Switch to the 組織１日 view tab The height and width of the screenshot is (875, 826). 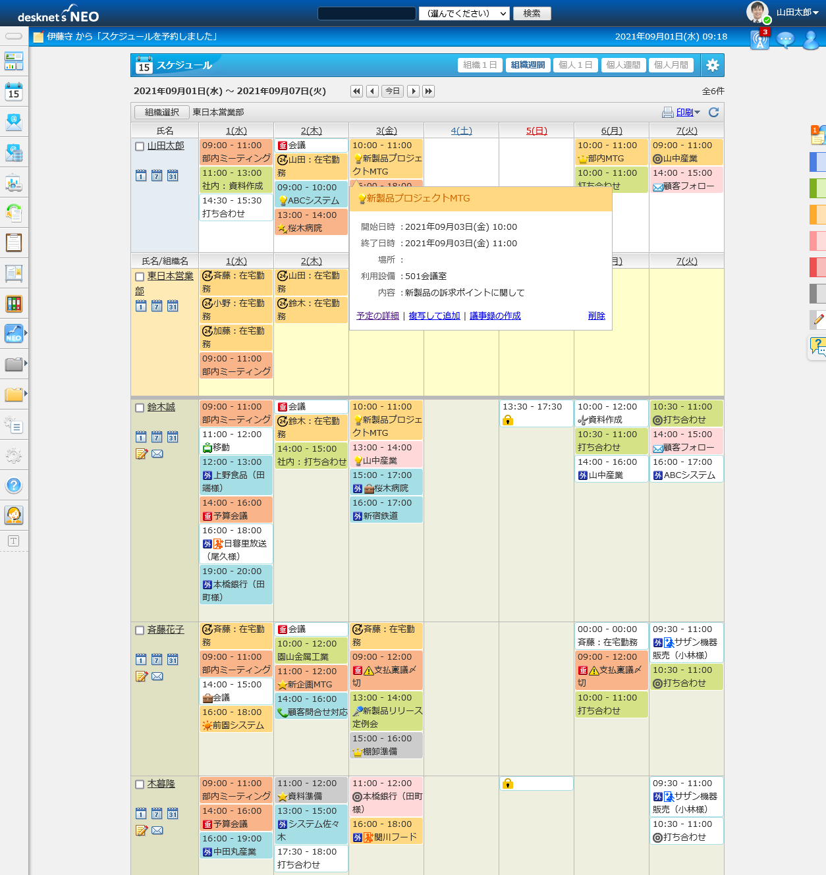[x=480, y=65]
